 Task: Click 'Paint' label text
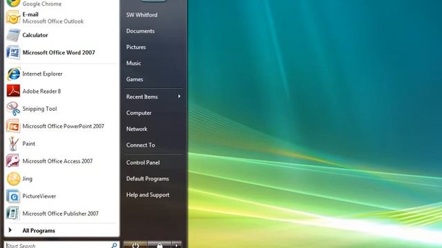[29, 144]
